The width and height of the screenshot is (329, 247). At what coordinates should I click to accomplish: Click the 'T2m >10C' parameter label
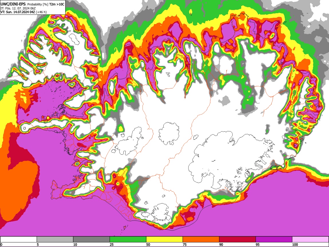(x=57, y=4)
